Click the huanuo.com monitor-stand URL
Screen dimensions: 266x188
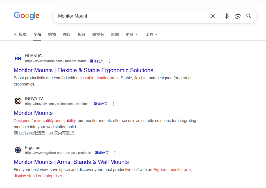tap(55, 61)
